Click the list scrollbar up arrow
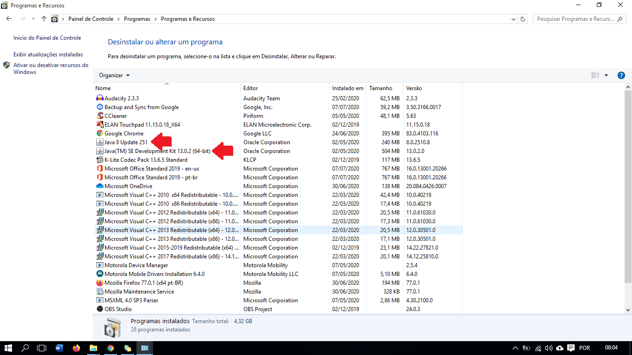Image resolution: width=632 pixels, height=355 pixels. pyautogui.click(x=628, y=87)
